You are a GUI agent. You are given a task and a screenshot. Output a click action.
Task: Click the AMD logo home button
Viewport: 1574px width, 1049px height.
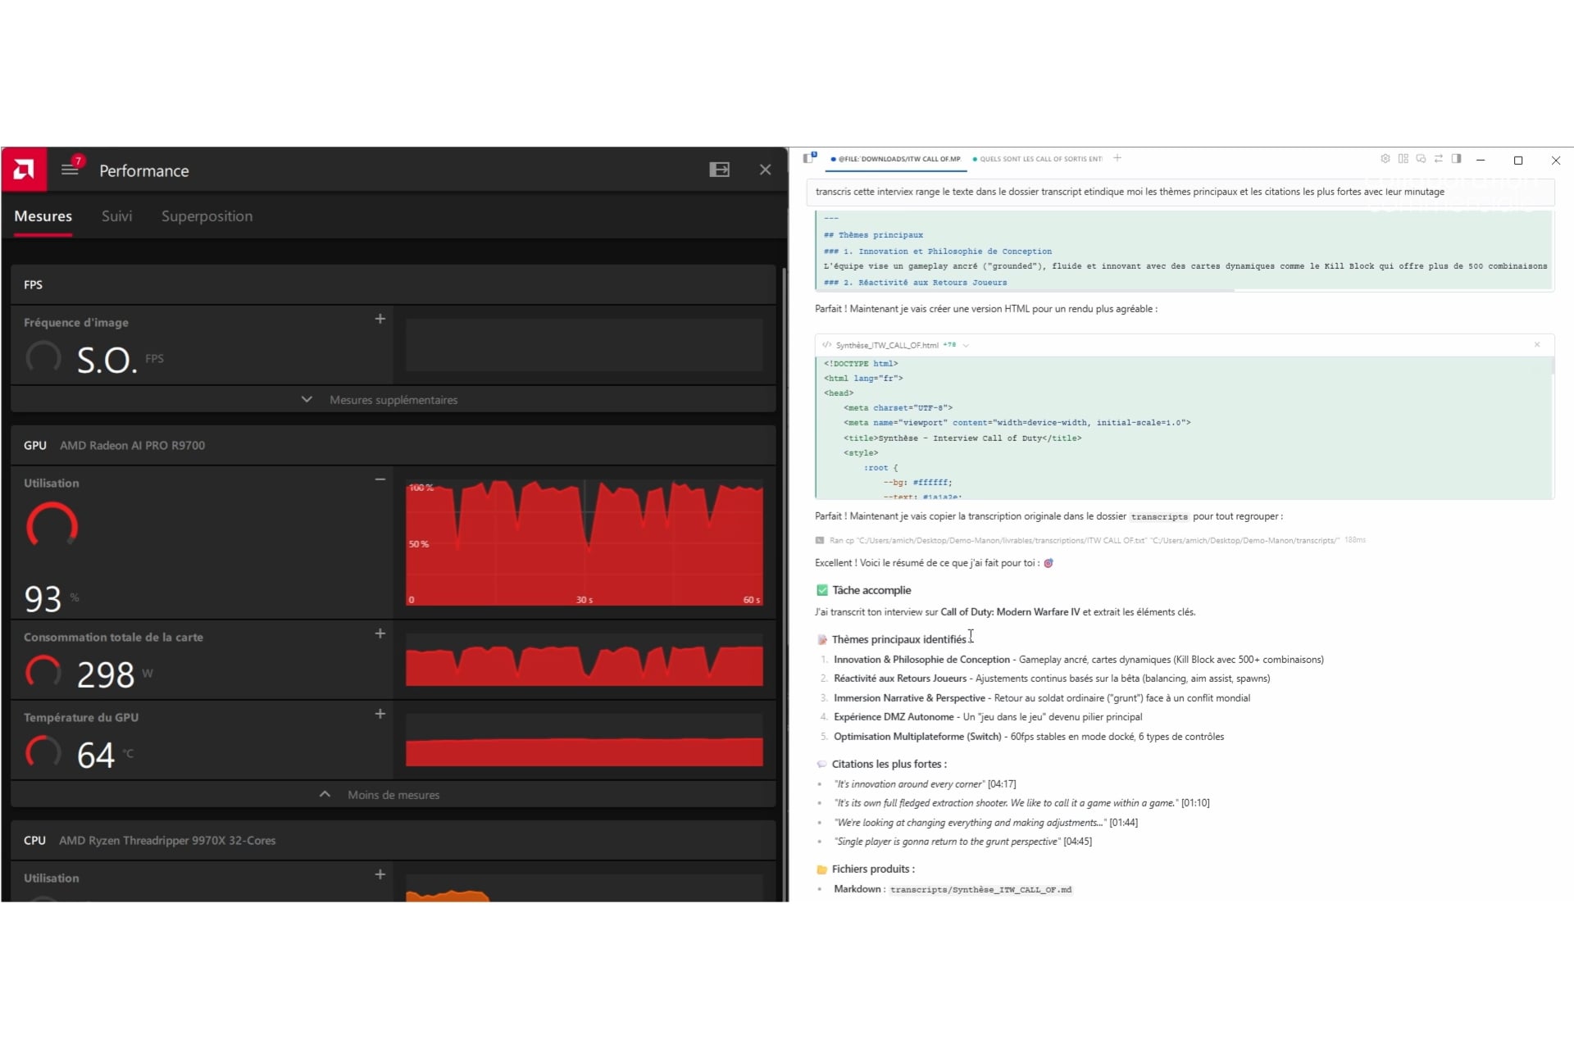(x=24, y=170)
